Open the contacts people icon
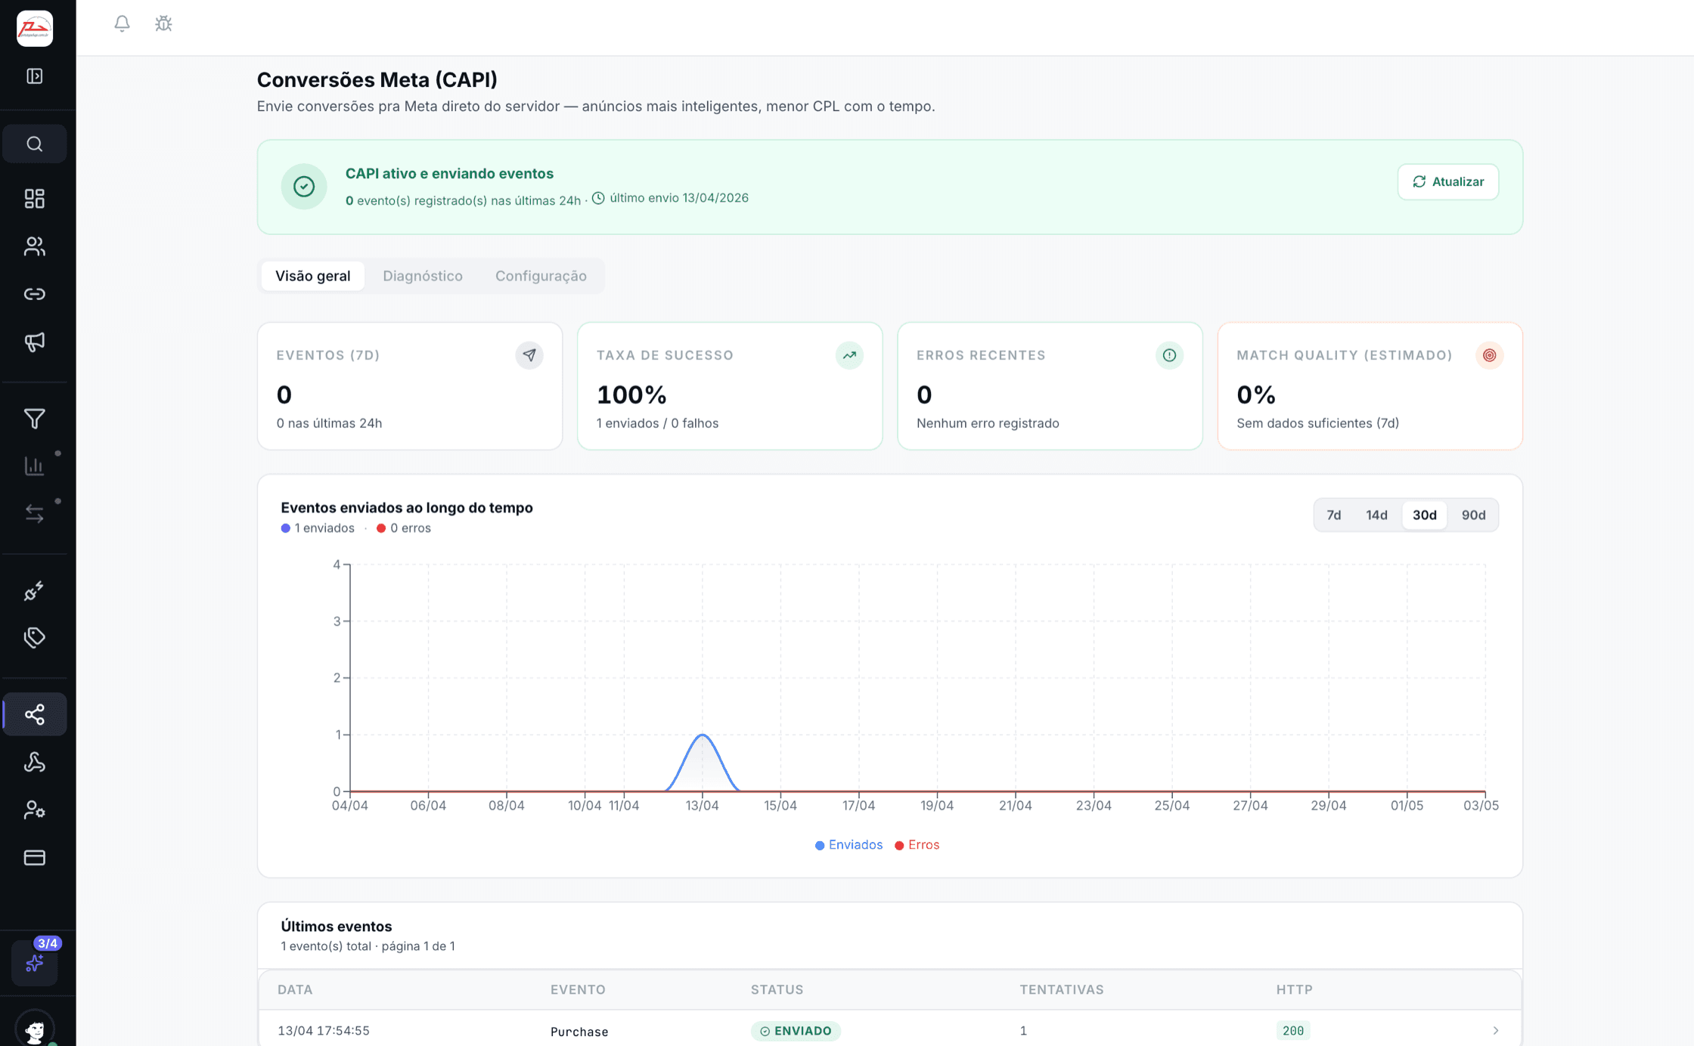The height and width of the screenshot is (1046, 1694). 35,246
